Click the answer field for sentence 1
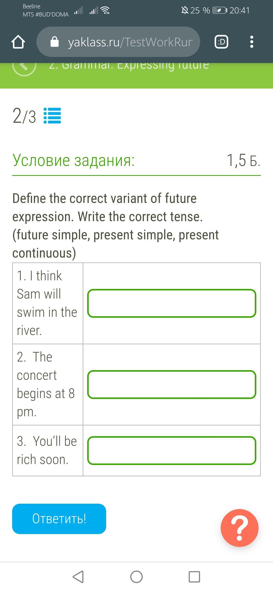Viewport: 273px width, 592px height. [172, 303]
